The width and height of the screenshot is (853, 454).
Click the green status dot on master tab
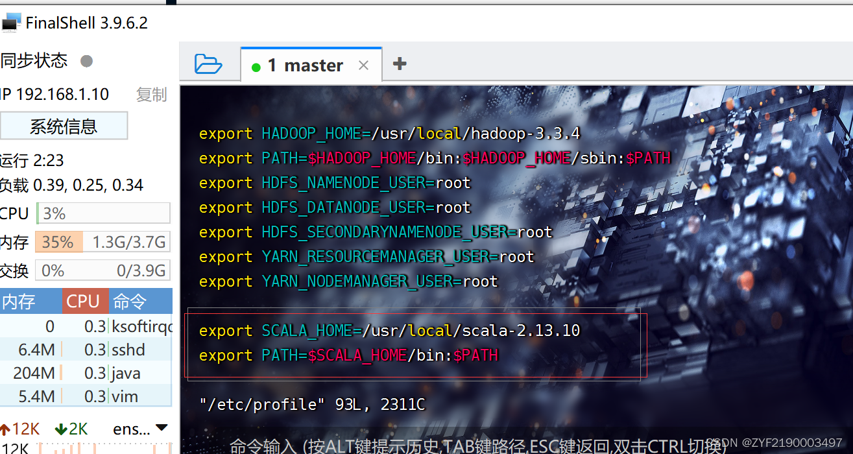point(256,67)
